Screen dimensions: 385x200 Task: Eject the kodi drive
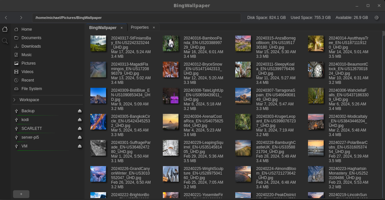click(80, 120)
